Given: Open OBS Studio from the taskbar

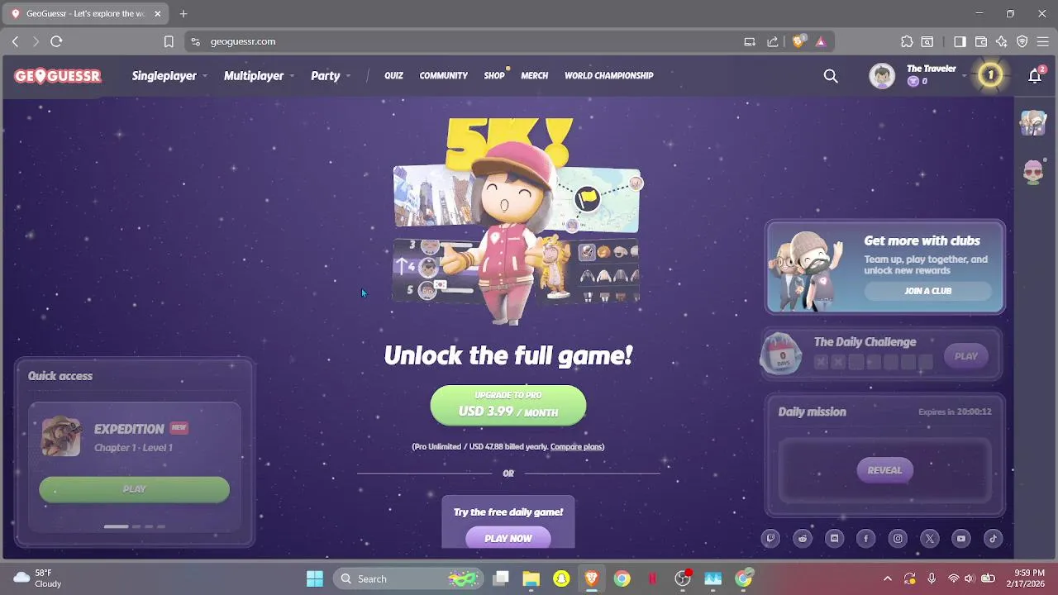Looking at the screenshot, I should [683, 578].
